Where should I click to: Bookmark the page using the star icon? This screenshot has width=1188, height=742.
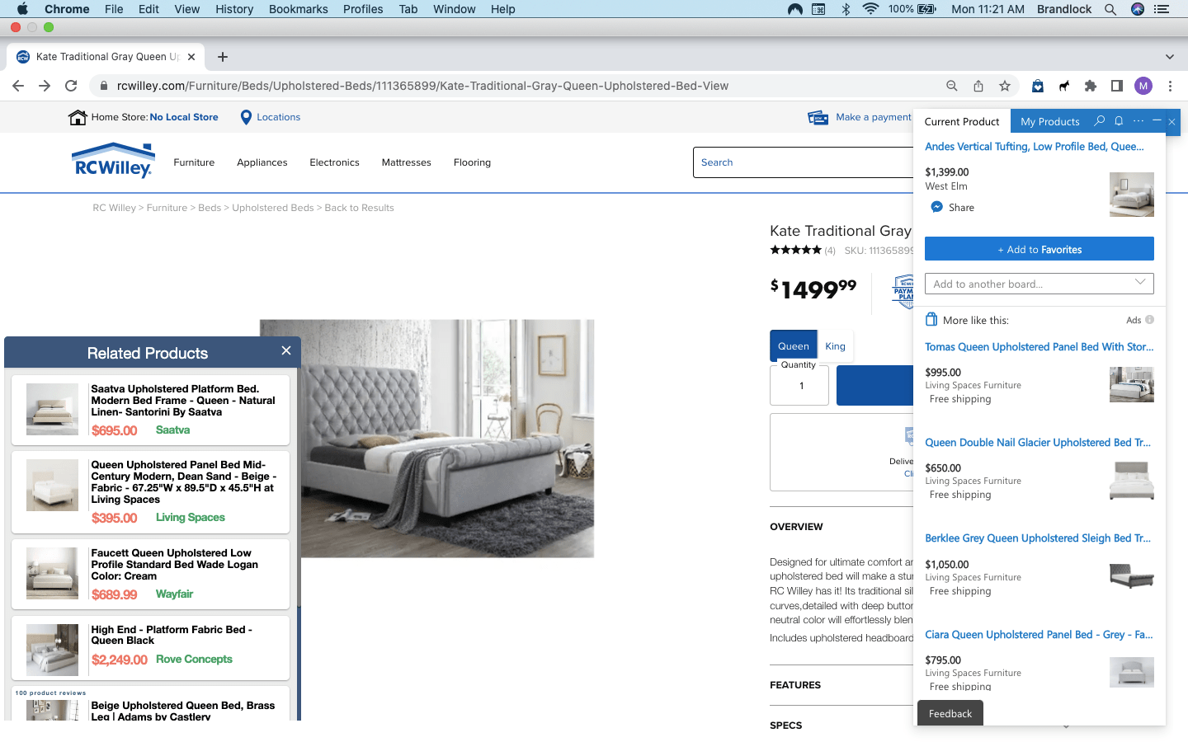pos(1005,85)
